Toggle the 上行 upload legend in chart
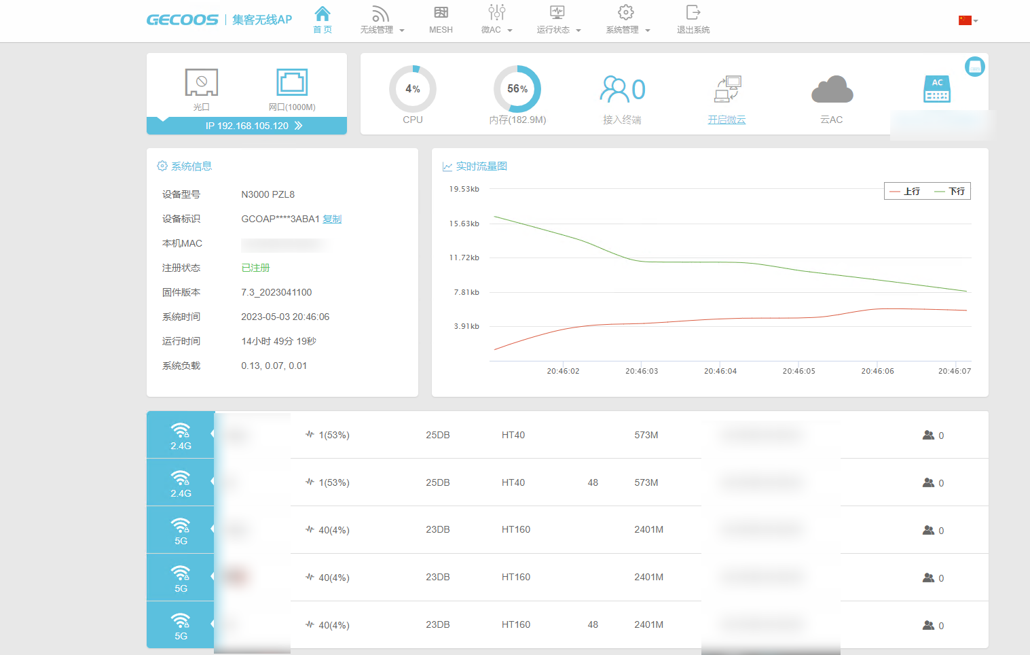Screen dimensions: 1030x655 (905, 192)
